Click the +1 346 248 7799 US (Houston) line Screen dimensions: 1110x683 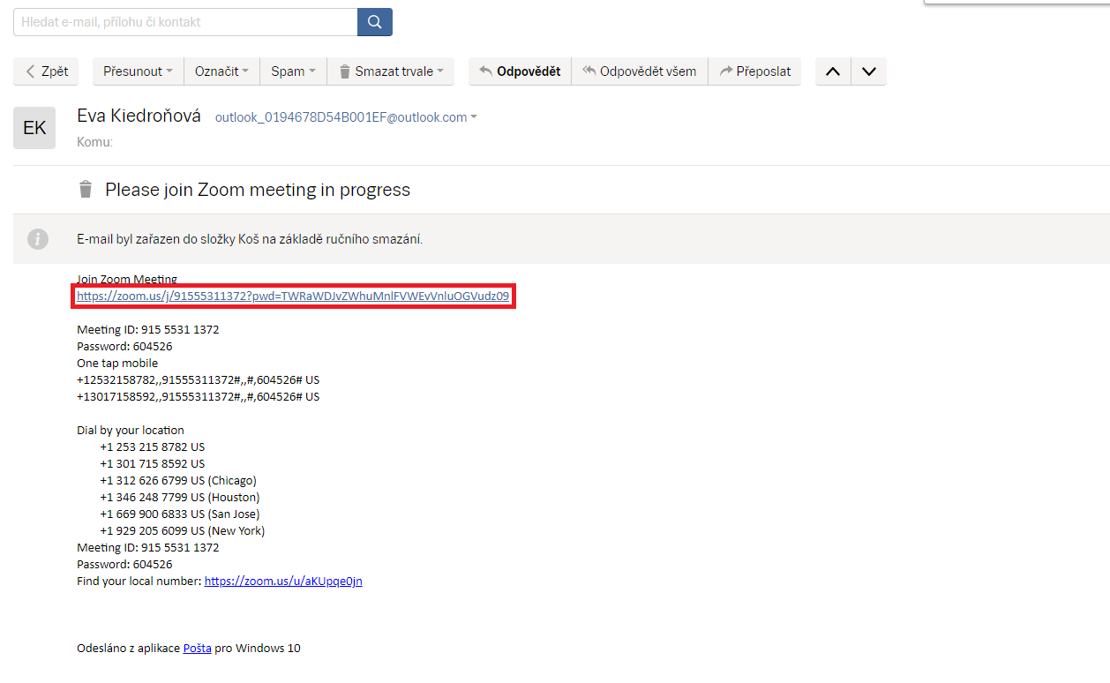coord(180,498)
